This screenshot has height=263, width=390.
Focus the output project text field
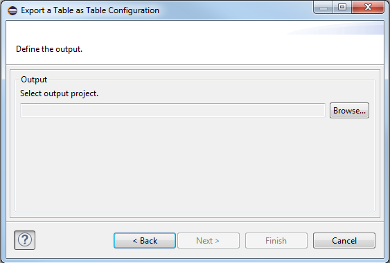172,110
